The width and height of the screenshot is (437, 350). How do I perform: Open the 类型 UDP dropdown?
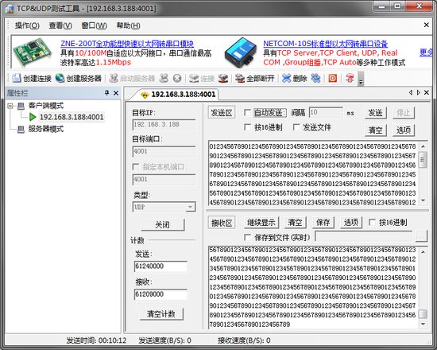click(191, 207)
